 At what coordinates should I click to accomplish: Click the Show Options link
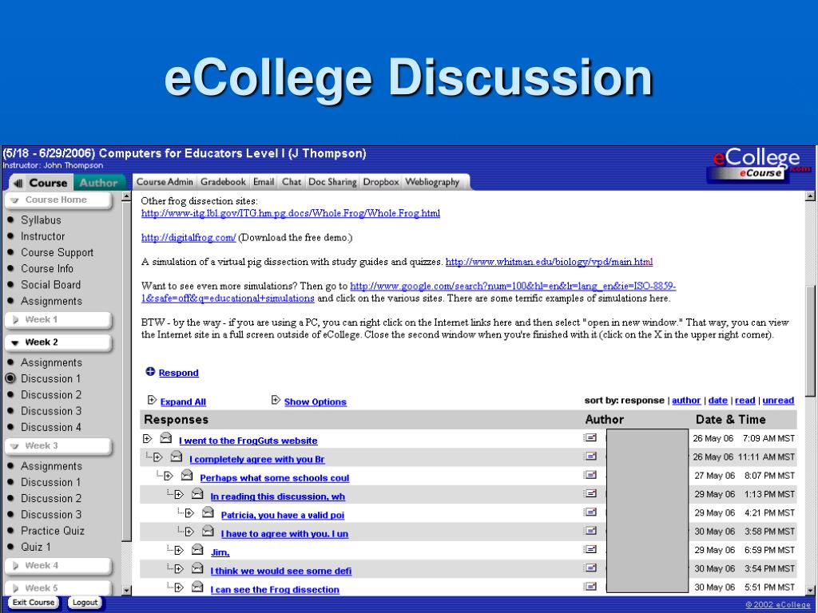tap(315, 402)
